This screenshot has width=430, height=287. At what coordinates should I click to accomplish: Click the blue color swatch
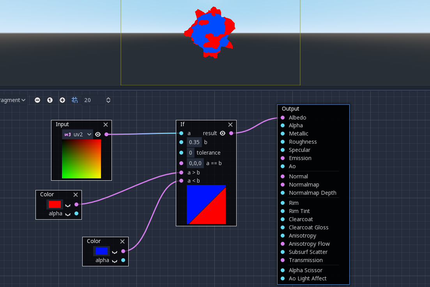tap(101, 251)
